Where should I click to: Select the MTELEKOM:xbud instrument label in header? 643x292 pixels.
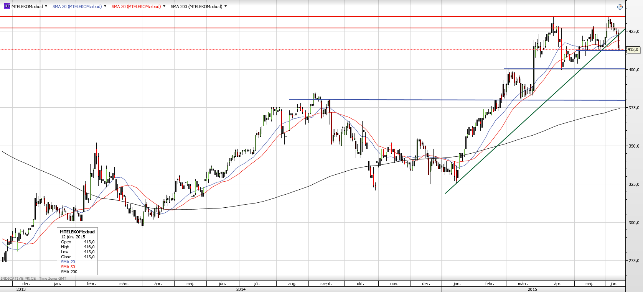27,7
